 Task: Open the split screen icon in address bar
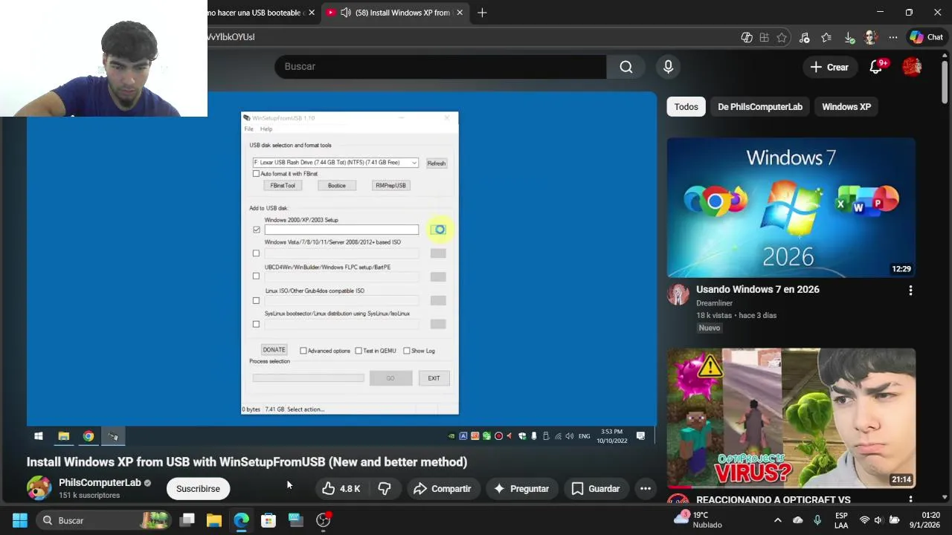click(x=764, y=37)
